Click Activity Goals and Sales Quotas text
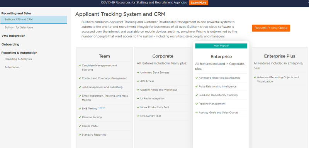 point(219,113)
